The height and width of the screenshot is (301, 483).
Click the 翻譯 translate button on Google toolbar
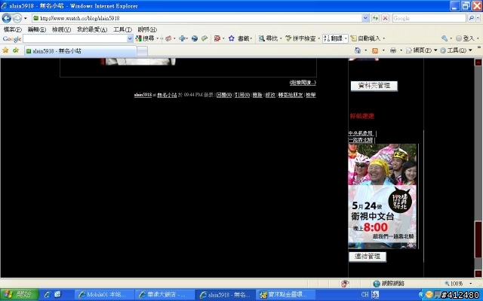click(x=334, y=38)
